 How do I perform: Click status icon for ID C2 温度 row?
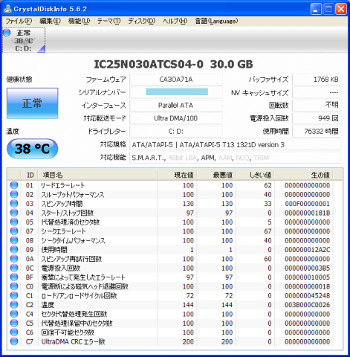click(14, 305)
